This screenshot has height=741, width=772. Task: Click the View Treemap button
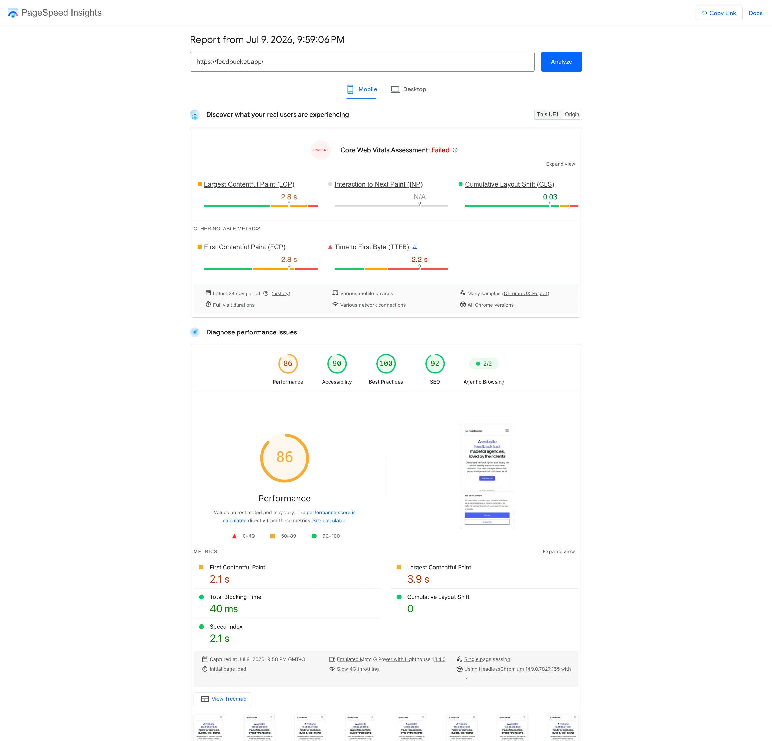click(x=223, y=699)
